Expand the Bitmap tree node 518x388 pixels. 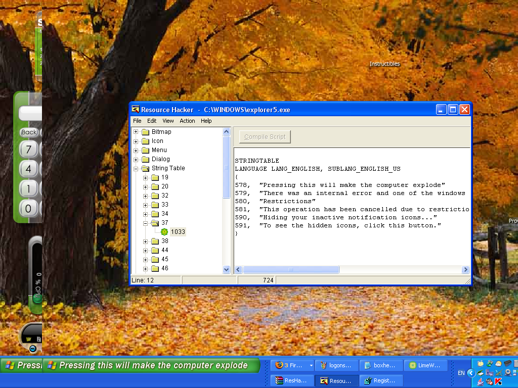point(136,132)
